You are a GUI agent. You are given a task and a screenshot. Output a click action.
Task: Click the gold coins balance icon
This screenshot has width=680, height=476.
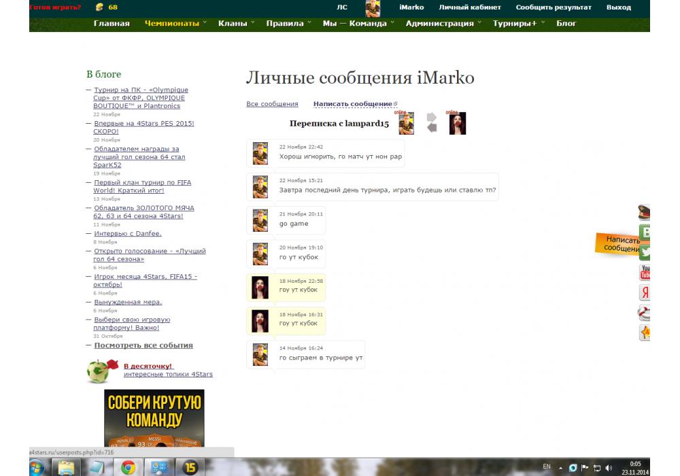pos(100,7)
